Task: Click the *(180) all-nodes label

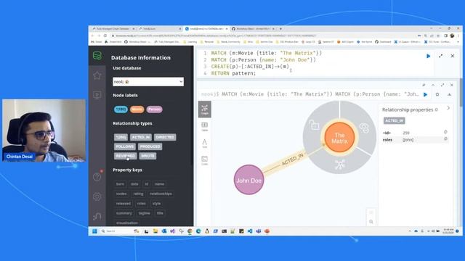Action: [x=121, y=109]
